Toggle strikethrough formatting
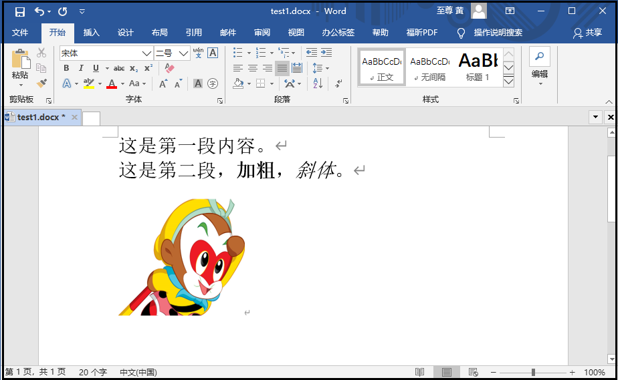The height and width of the screenshot is (380, 618). (119, 68)
